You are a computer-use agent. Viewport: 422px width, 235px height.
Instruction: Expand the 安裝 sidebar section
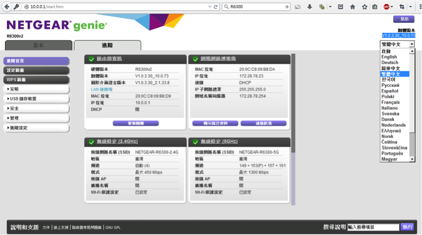[x=36, y=89]
